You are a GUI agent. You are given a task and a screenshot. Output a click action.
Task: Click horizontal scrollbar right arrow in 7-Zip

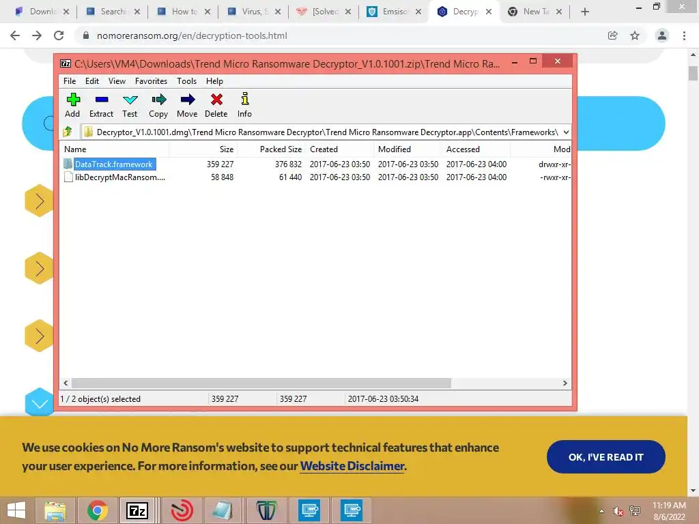pyautogui.click(x=565, y=383)
